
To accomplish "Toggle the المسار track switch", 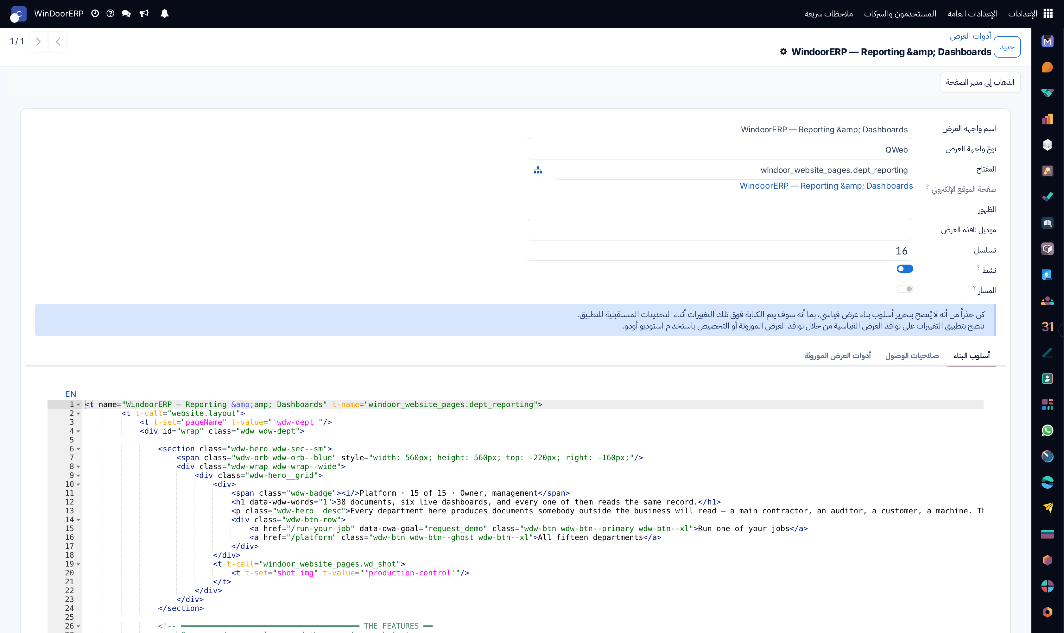I will pyautogui.click(x=904, y=289).
